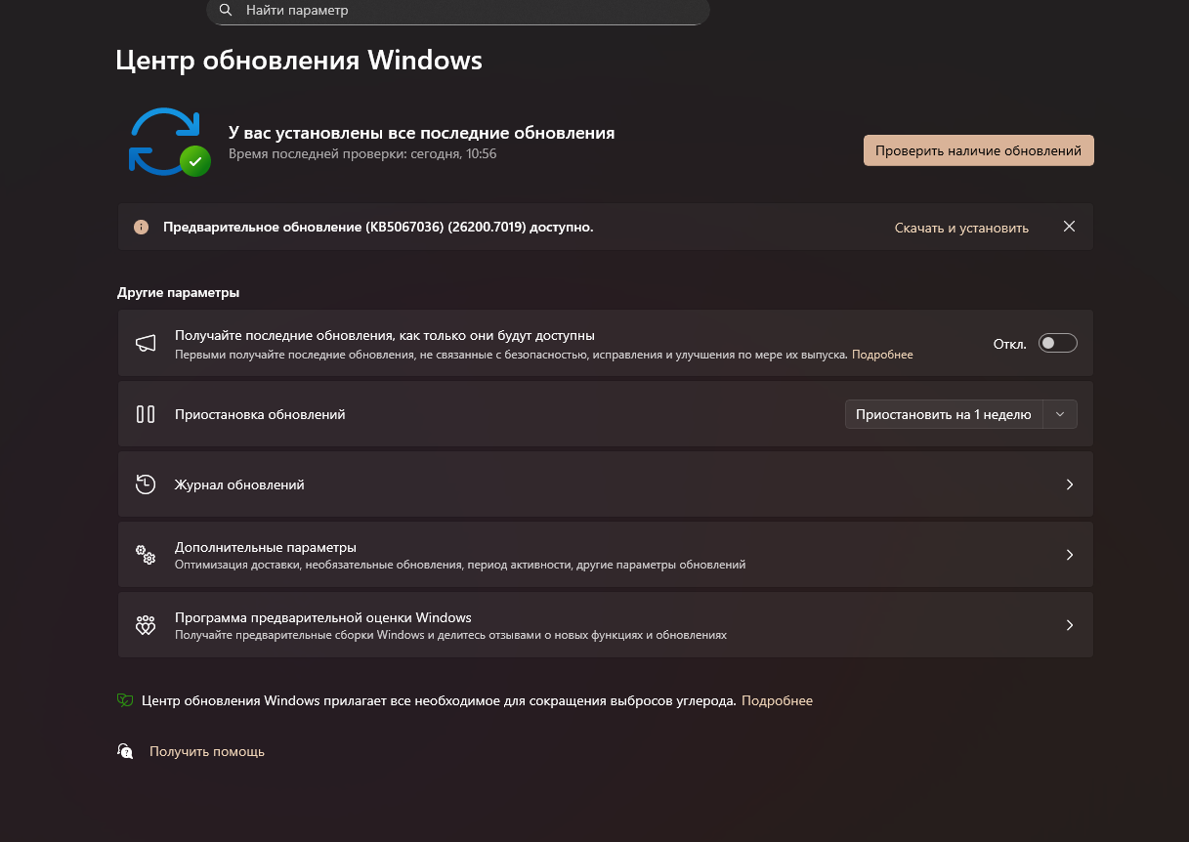Click the blue update sync status icon
1189x842 pixels.
(169, 143)
